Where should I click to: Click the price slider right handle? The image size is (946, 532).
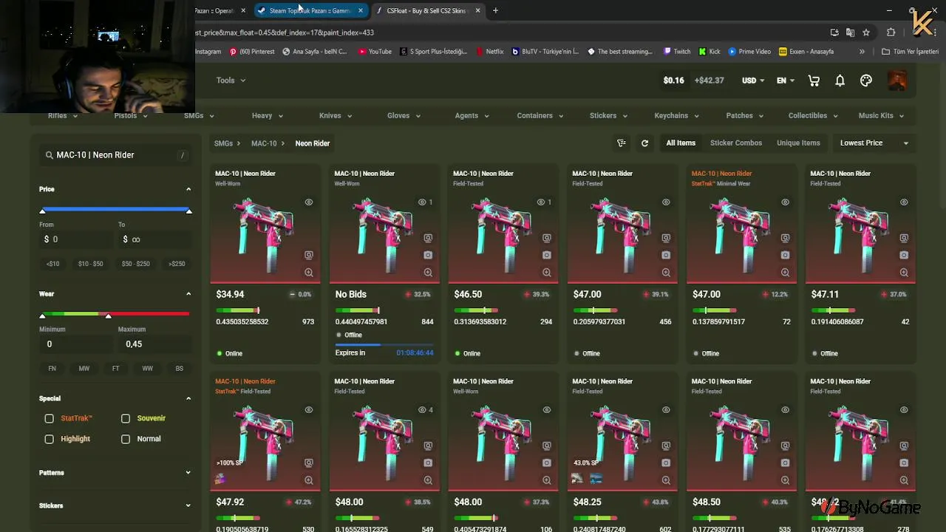[189, 211]
